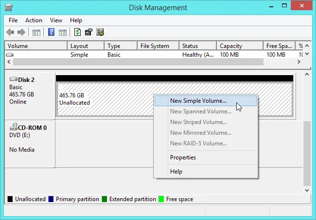Click the New Mirrored Volume... entry

(206, 133)
